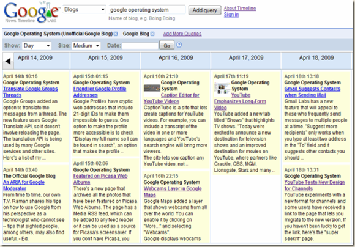
Task: Click the blog name query input field
Action: [147, 10]
